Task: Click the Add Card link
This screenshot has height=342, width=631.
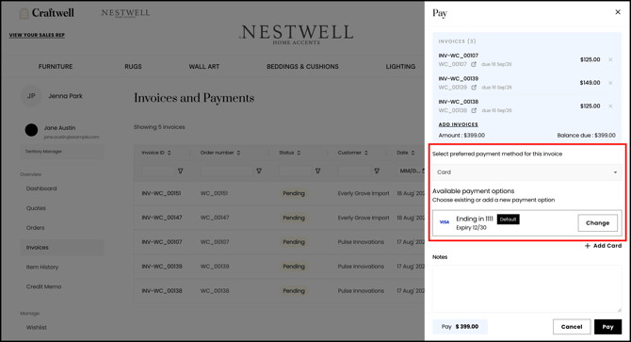Action: coord(603,246)
